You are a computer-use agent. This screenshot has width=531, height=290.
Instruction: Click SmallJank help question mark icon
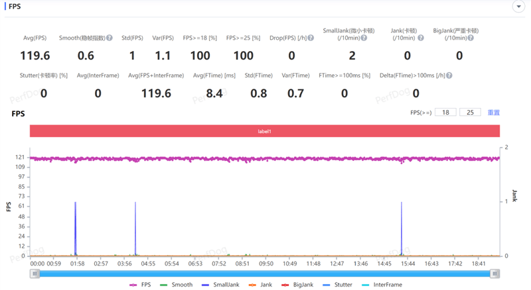point(364,38)
